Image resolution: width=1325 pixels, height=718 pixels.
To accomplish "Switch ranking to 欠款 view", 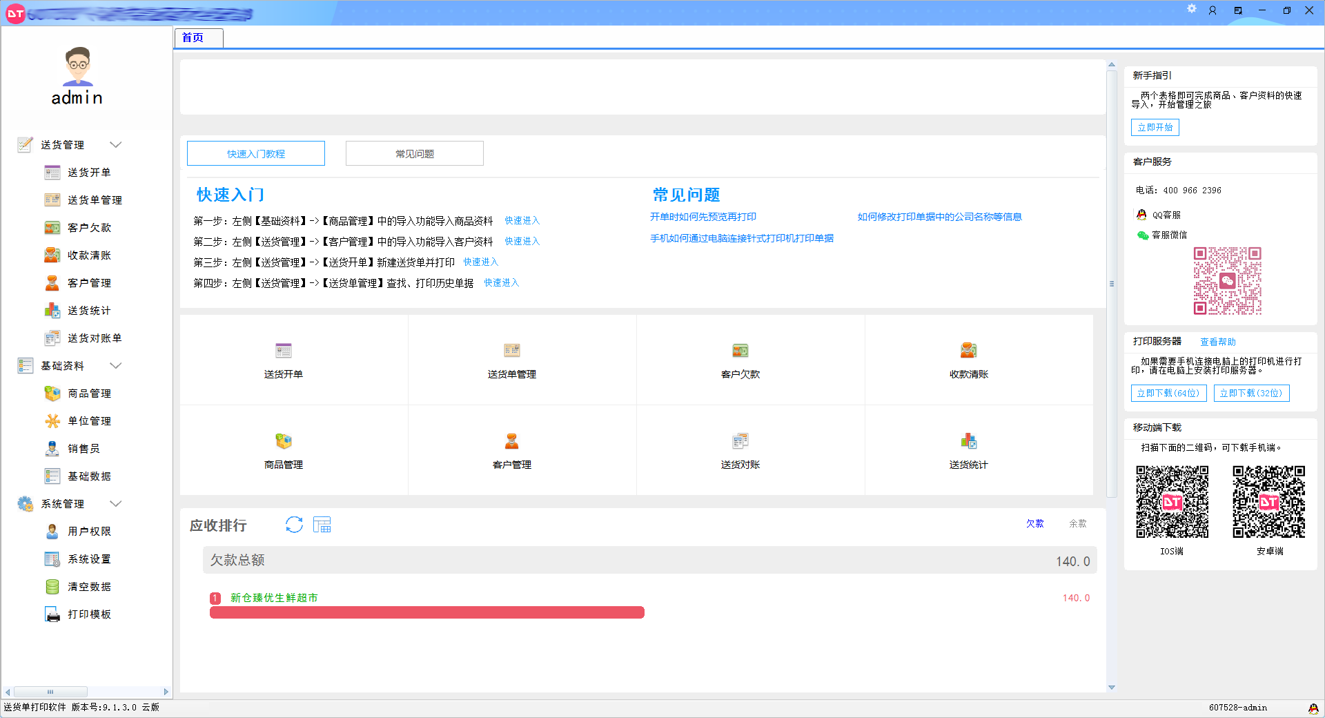I will 1035,523.
